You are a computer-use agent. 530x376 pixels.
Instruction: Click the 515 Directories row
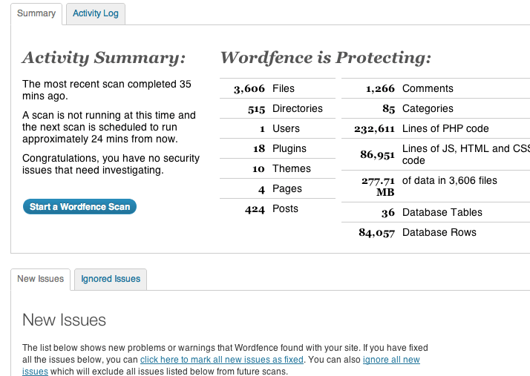tap(278, 108)
